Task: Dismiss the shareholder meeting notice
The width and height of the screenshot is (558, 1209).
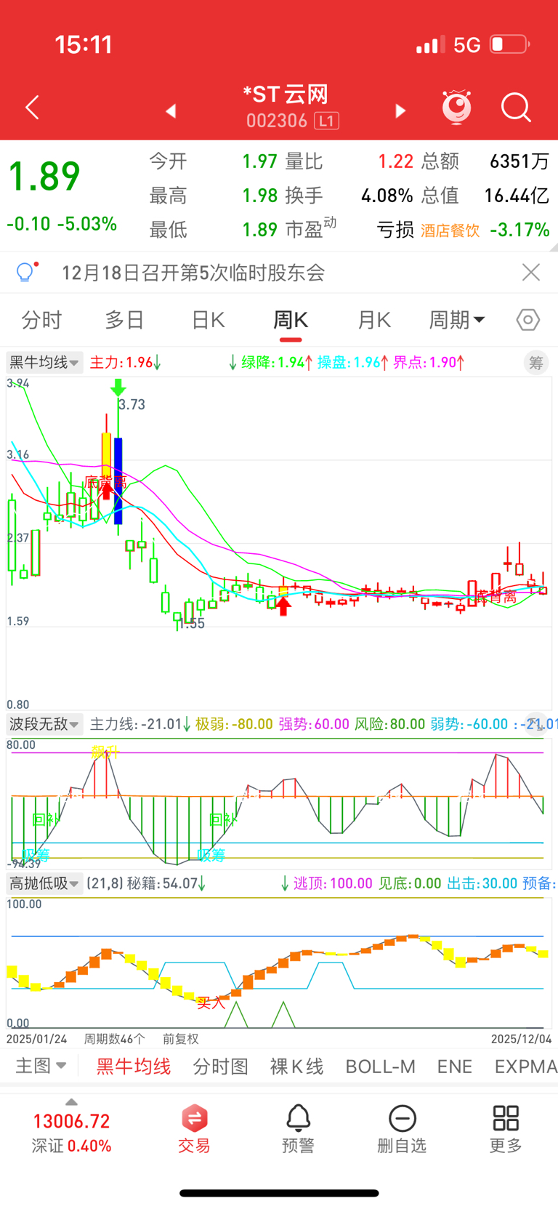Action: [531, 273]
